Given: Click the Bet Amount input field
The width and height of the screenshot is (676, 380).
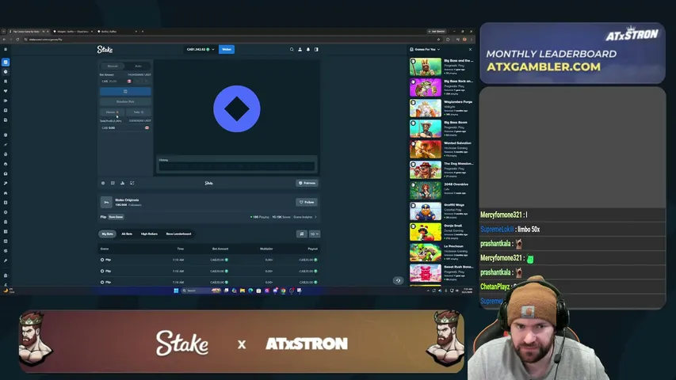Looking at the screenshot, I should pyautogui.click(x=113, y=81).
